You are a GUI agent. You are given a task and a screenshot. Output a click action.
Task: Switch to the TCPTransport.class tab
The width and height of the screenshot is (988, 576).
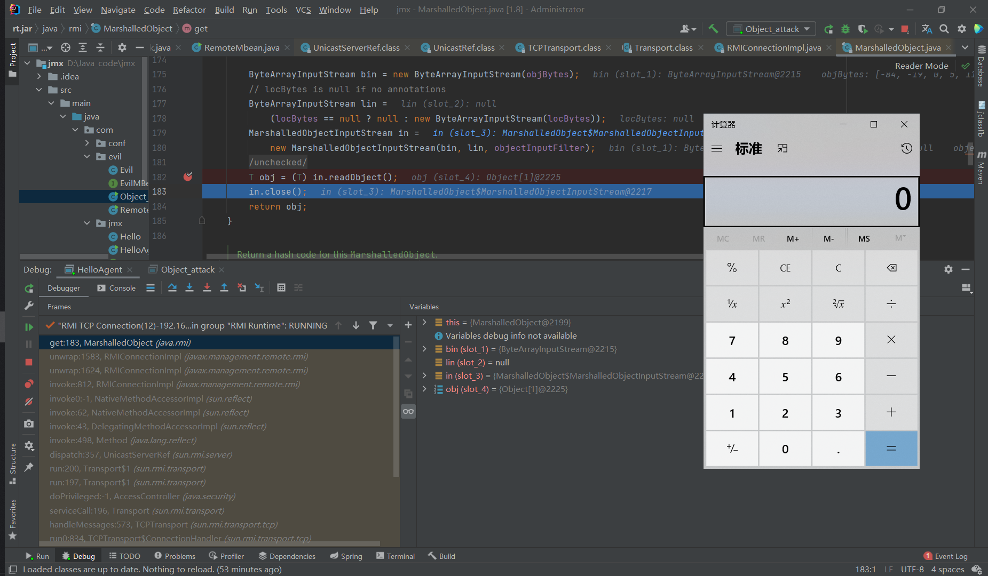click(564, 47)
